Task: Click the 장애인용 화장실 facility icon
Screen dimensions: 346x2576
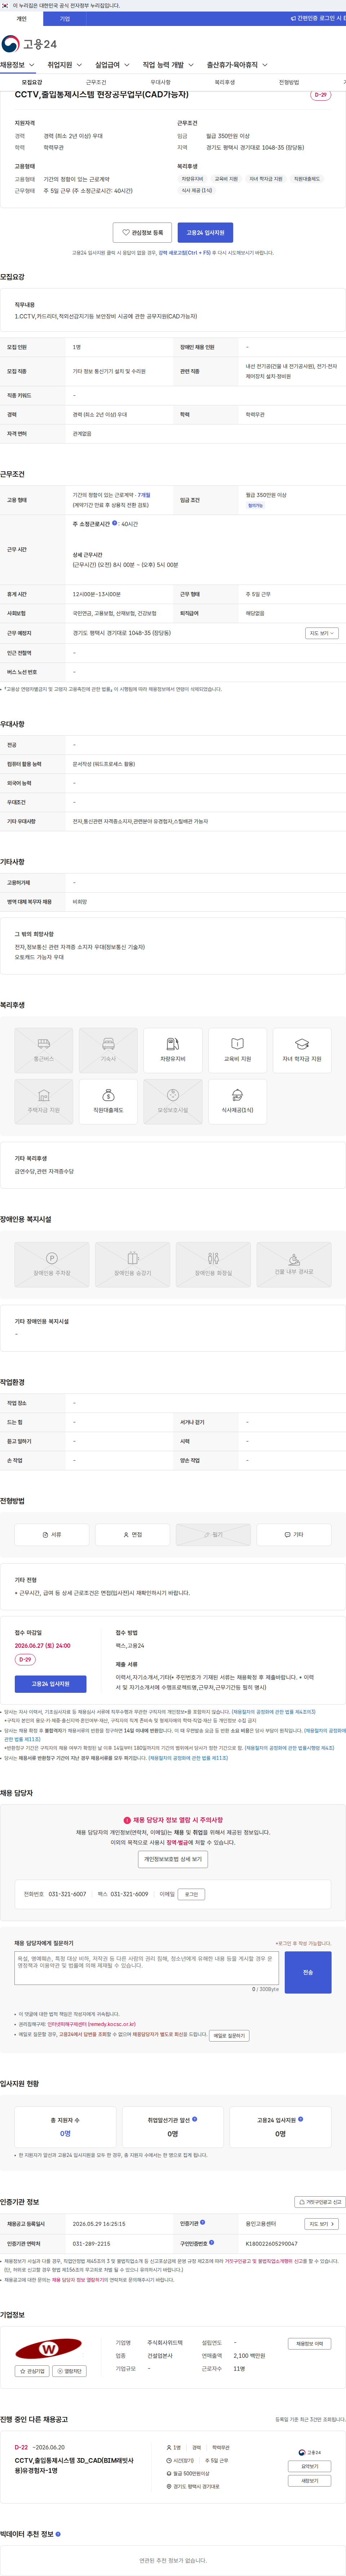Action: pos(213,1265)
